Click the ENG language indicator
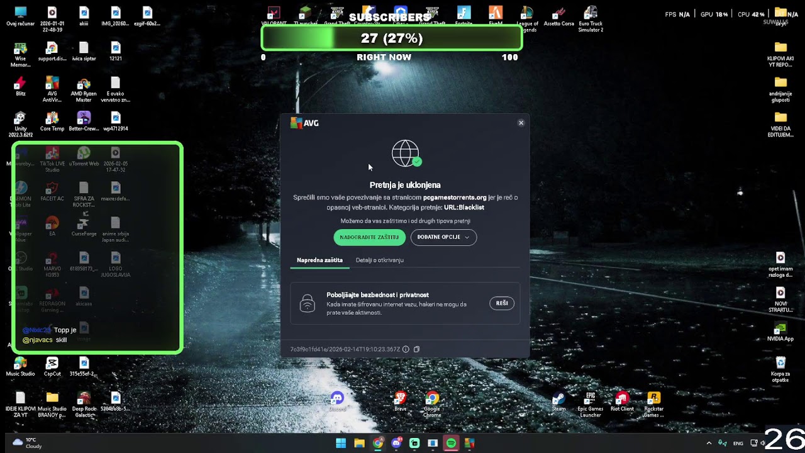The image size is (805, 453). (738, 444)
